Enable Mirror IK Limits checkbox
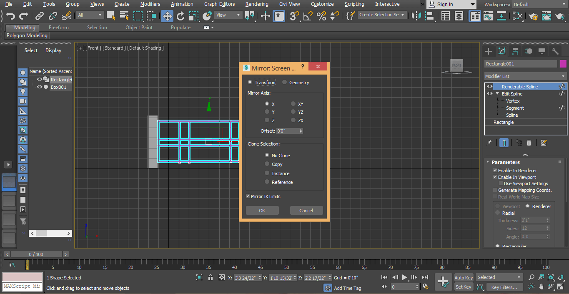The width and height of the screenshot is (569, 294). [248, 196]
